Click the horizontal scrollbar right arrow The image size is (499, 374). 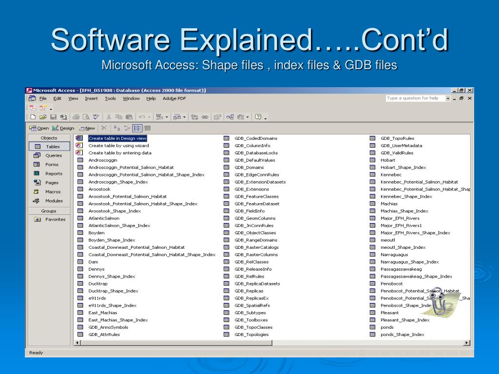click(x=467, y=343)
